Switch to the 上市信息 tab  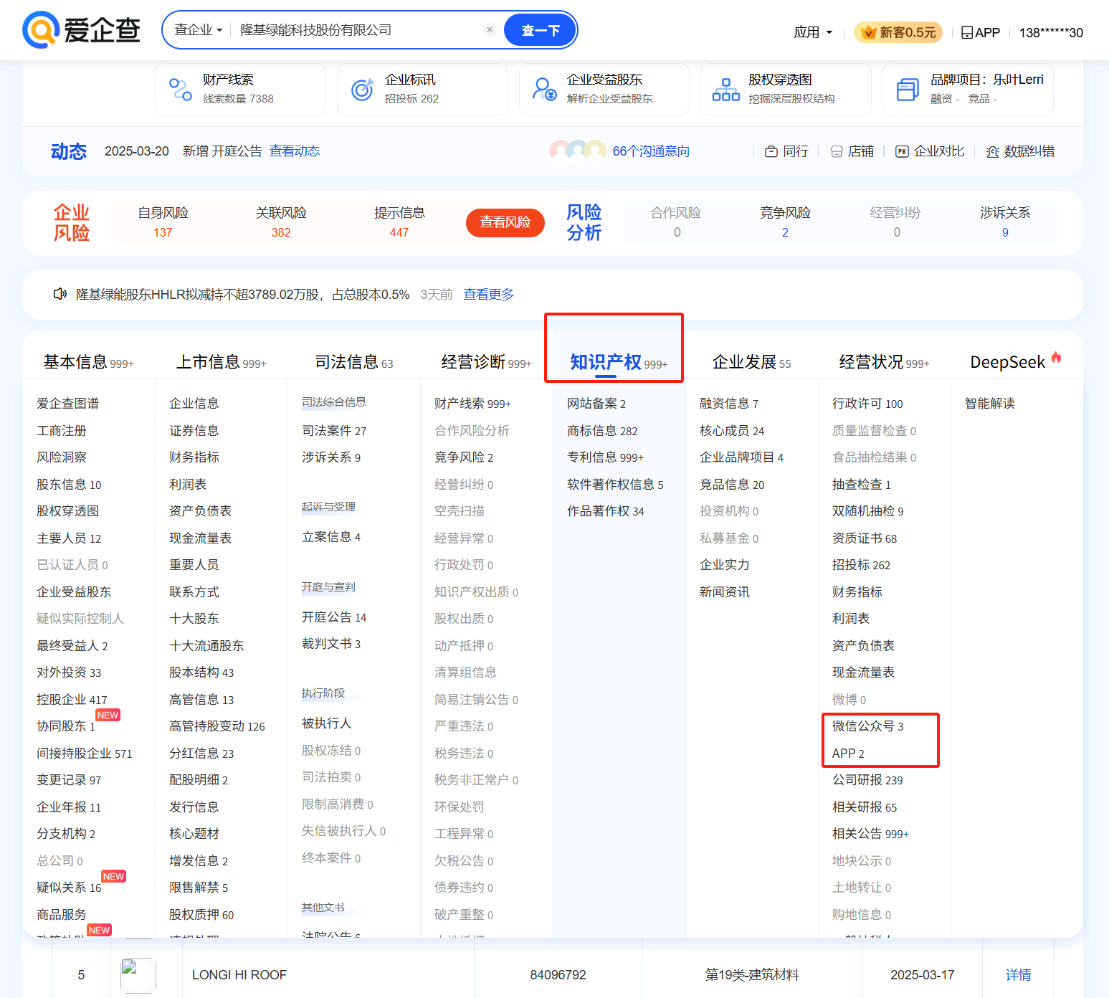[222, 362]
